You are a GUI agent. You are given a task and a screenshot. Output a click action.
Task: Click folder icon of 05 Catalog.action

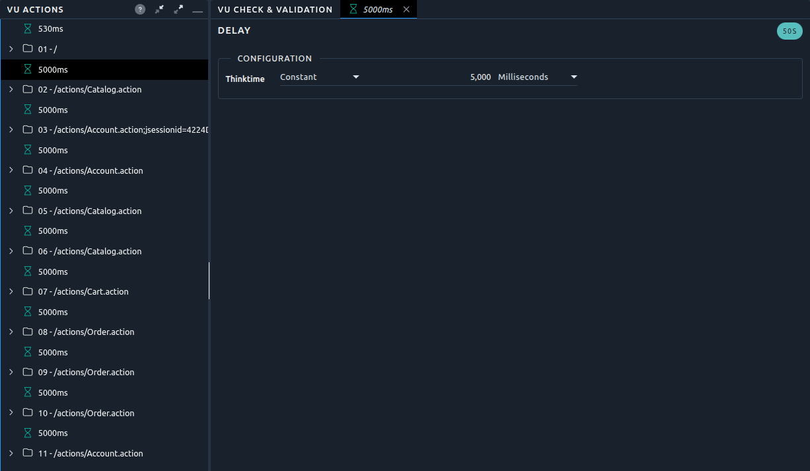[28, 210]
